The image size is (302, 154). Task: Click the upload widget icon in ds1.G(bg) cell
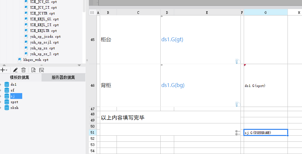coord(238,104)
